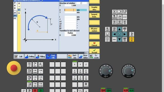Viewport: 164px width, 92px height.
Task: Activate REF POINT mode key
Action: [40, 65]
